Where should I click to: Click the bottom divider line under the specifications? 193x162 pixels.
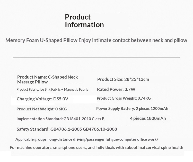tap(96, 153)
